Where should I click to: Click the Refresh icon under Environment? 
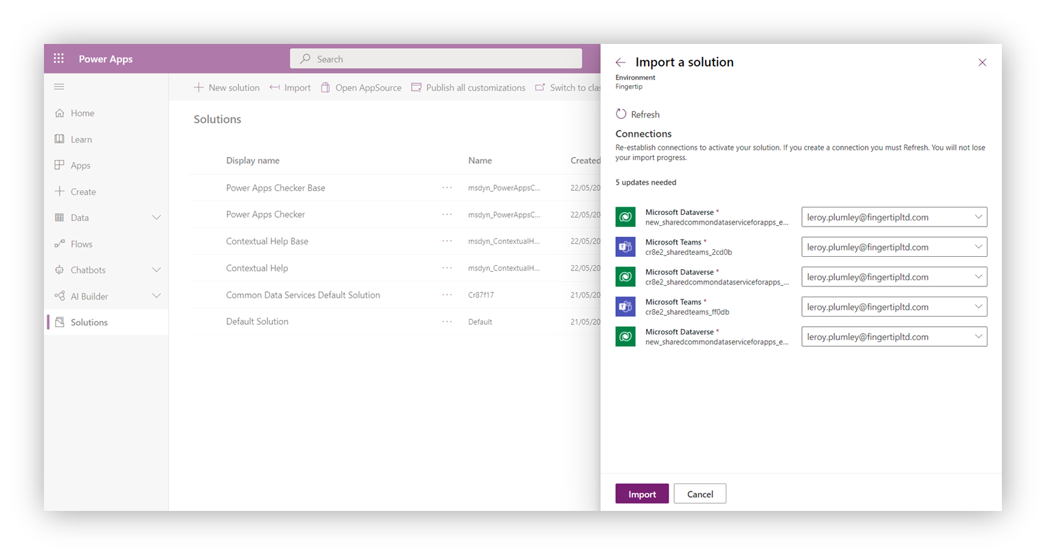click(621, 114)
